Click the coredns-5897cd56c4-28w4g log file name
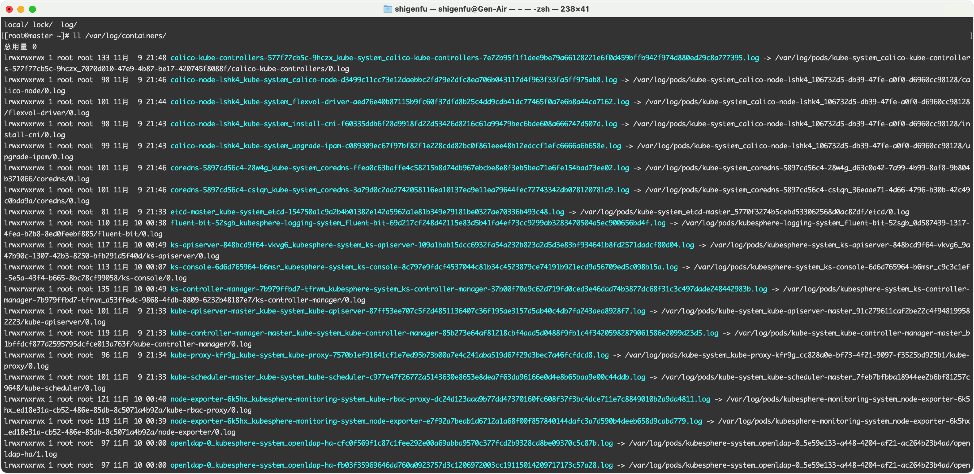This screenshot has height=474, width=974. coord(399,168)
